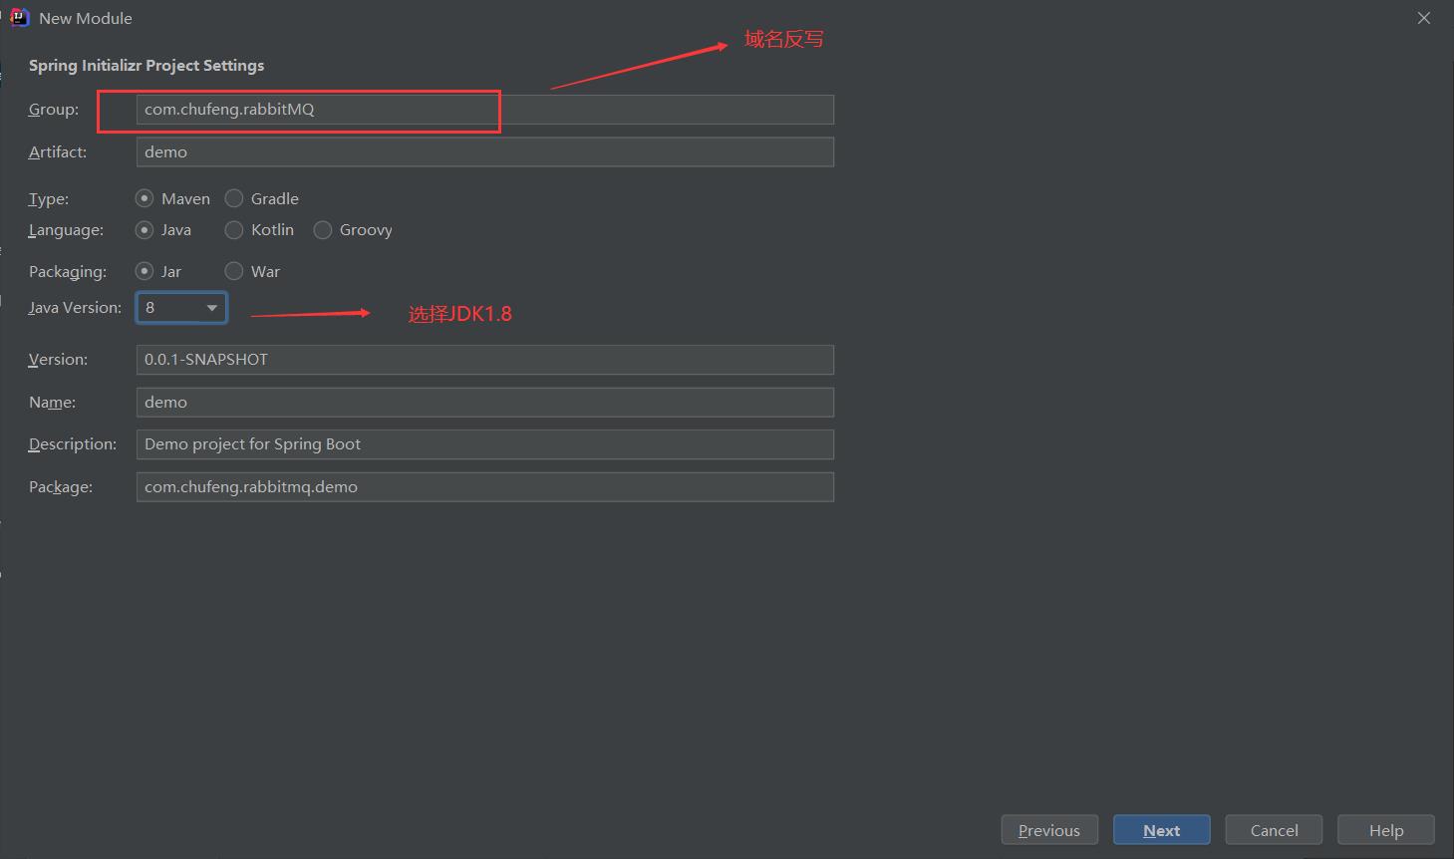Click the IntelliJ IDEA title bar icon

19,18
